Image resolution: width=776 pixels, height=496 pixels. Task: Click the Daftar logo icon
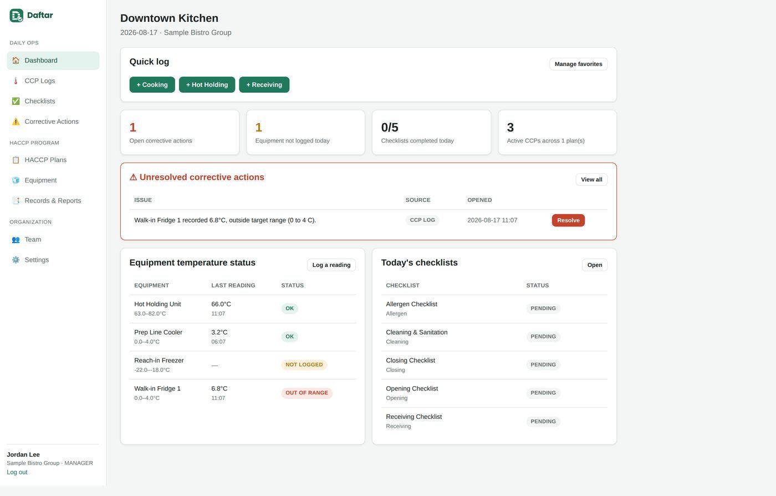pos(16,16)
